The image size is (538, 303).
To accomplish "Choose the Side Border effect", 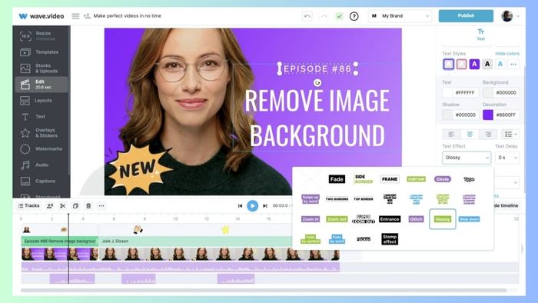I will coord(363,179).
